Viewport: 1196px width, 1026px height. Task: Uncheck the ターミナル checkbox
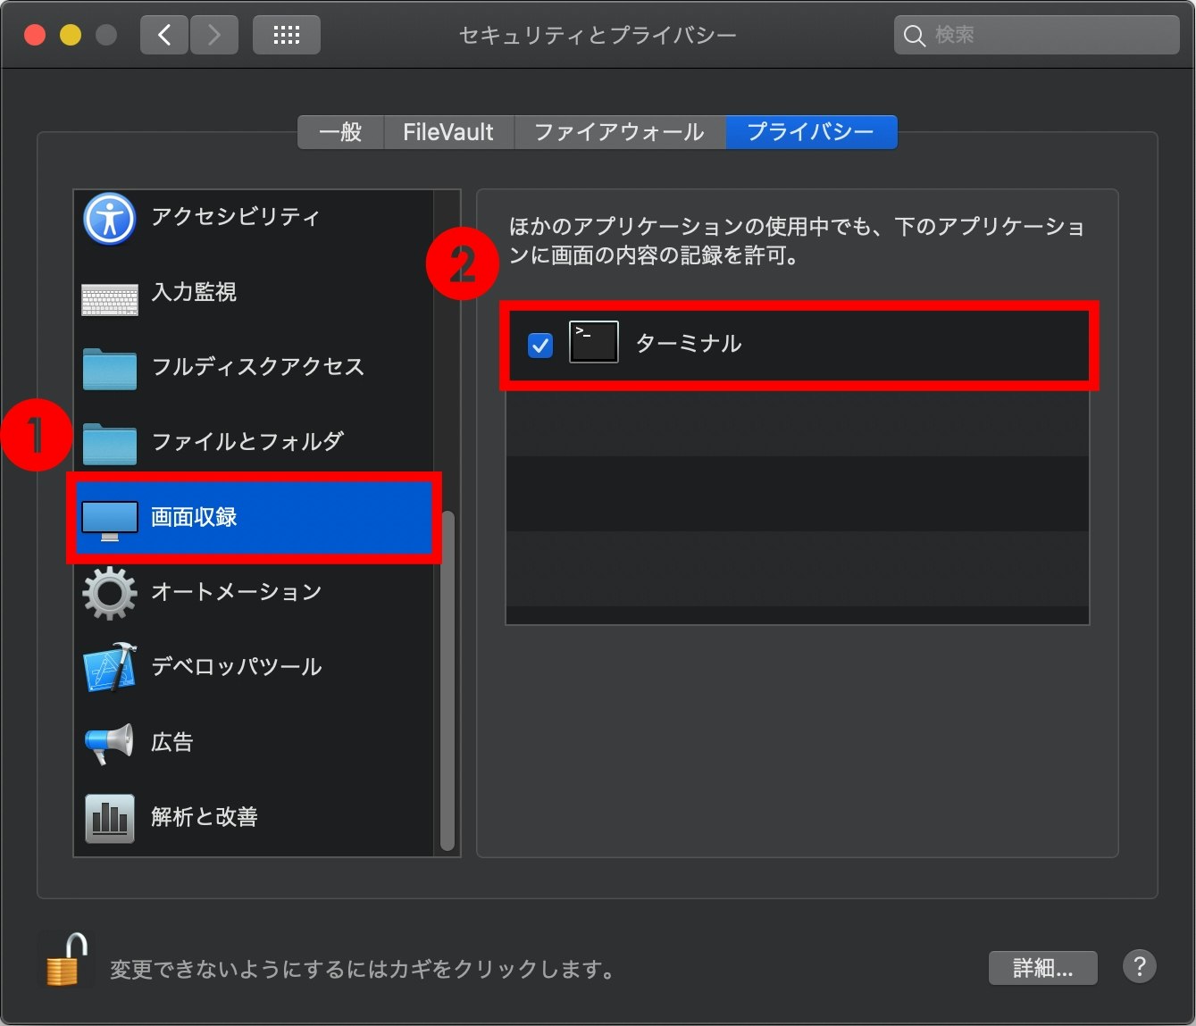click(x=540, y=344)
